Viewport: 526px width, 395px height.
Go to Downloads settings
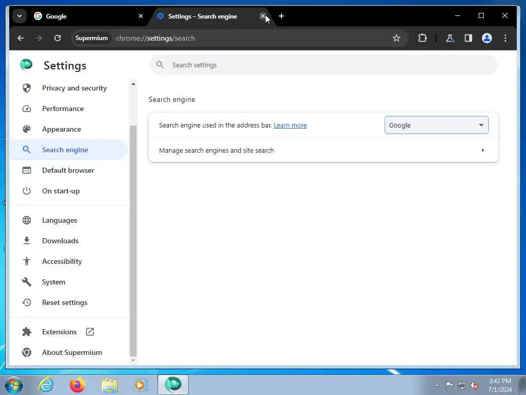pos(69,241)
